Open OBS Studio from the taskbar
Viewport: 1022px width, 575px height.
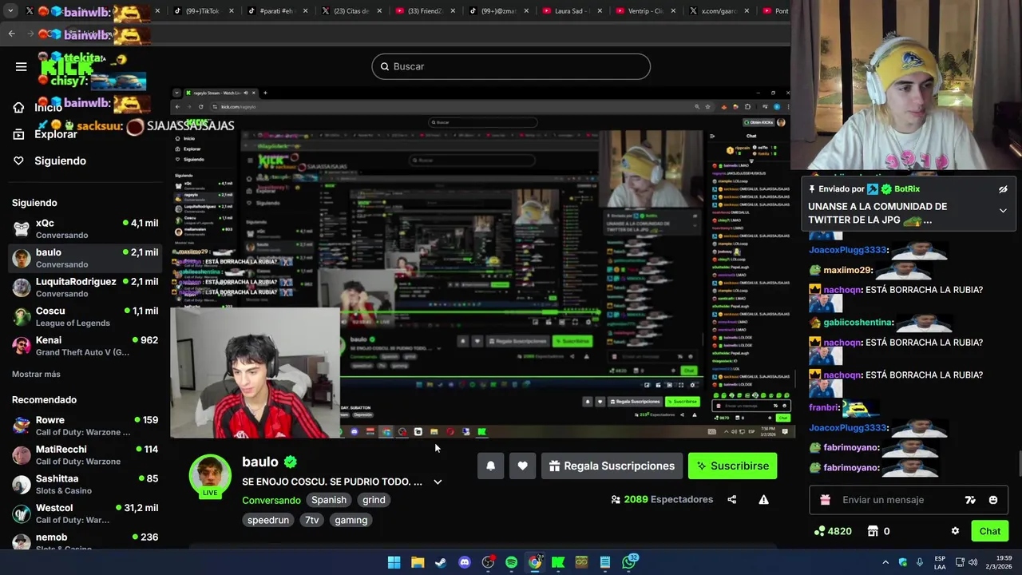point(488,562)
